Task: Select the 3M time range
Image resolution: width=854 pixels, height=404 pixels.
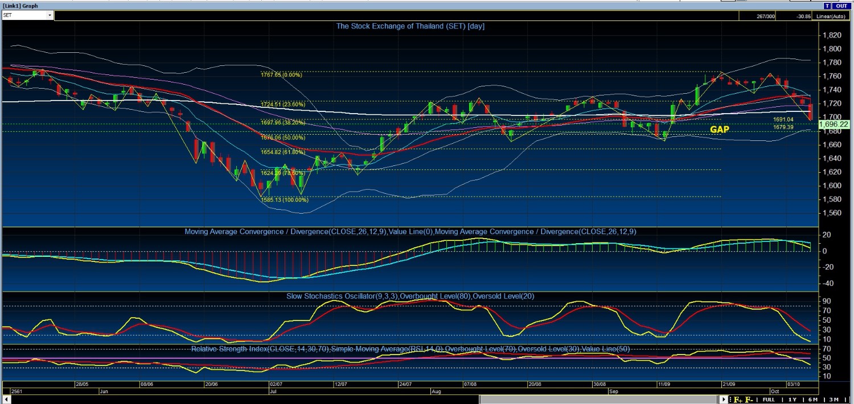Action: pos(834,400)
